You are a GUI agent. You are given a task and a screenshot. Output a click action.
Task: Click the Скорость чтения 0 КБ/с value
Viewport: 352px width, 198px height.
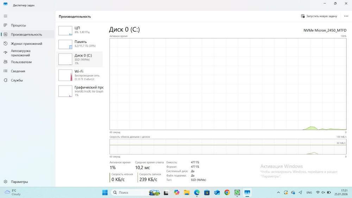[x=118, y=179]
